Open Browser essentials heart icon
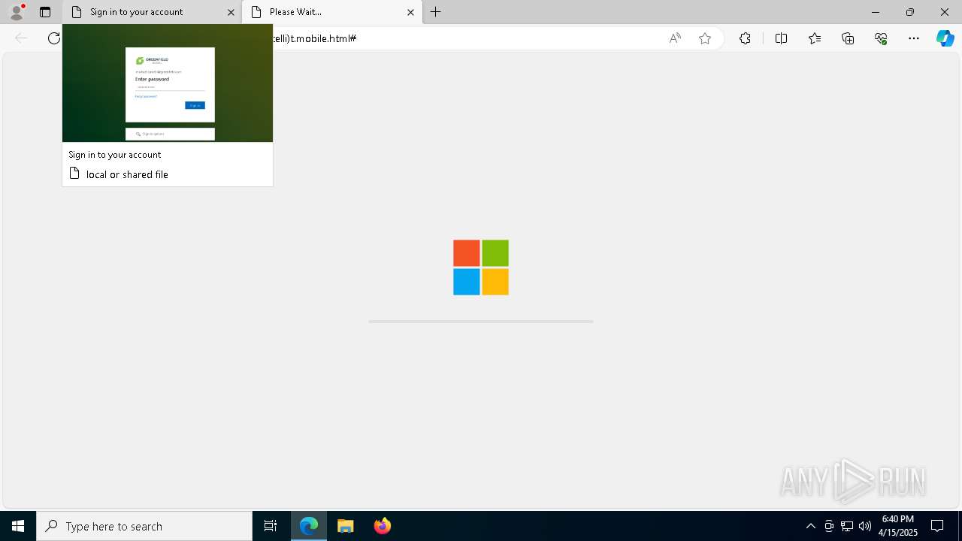962x541 pixels. tap(881, 38)
